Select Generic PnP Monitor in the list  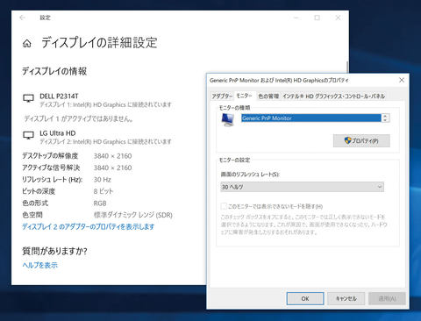click(311, 118)
